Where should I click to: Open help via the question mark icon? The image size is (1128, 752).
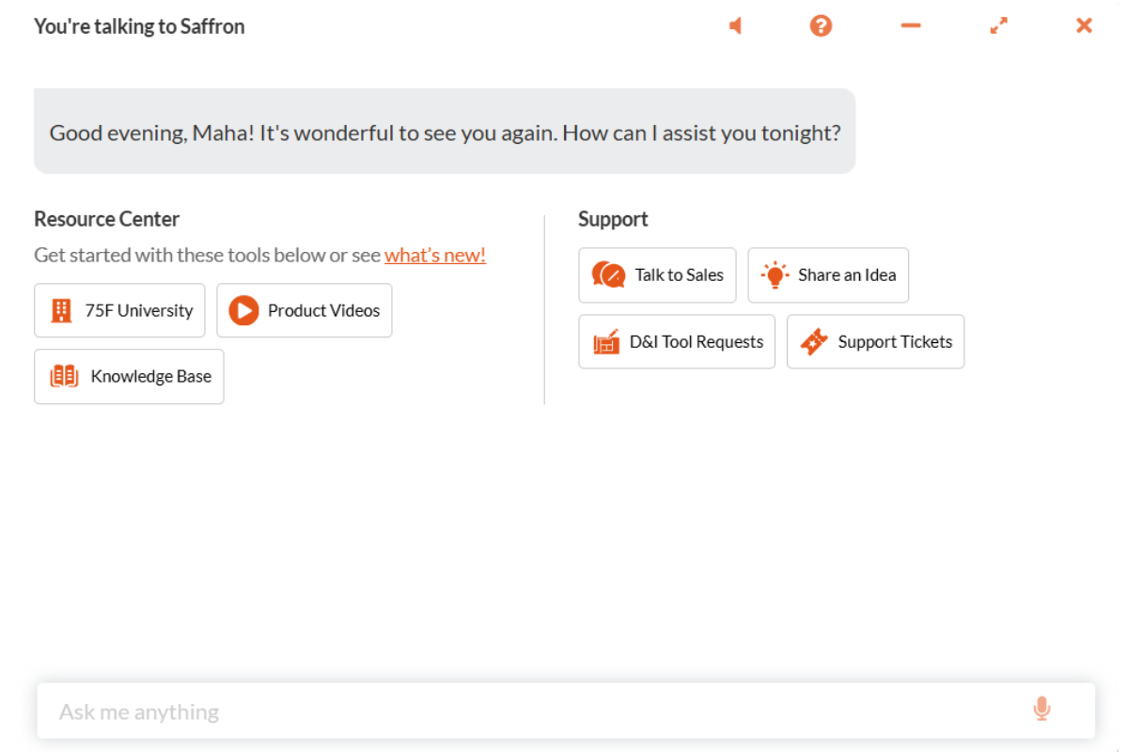pyautogui.click(x=821, y=26)
